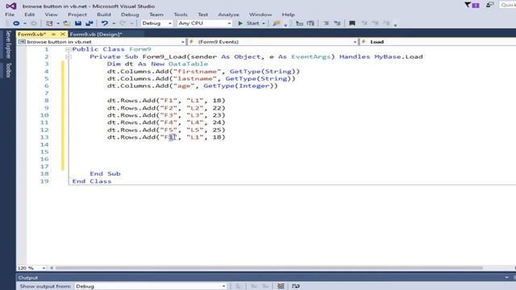This screenshot has height=290, width=516.
Task: Open the Debug menu
Action: pyautogui.click(x=130, y=14)
